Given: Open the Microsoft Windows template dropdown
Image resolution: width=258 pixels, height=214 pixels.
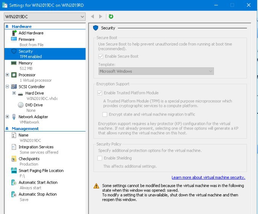Looking at the screenshot, I should pos(156,71).
